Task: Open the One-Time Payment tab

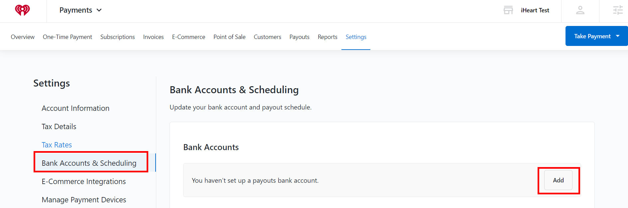Action: (67, 37)
